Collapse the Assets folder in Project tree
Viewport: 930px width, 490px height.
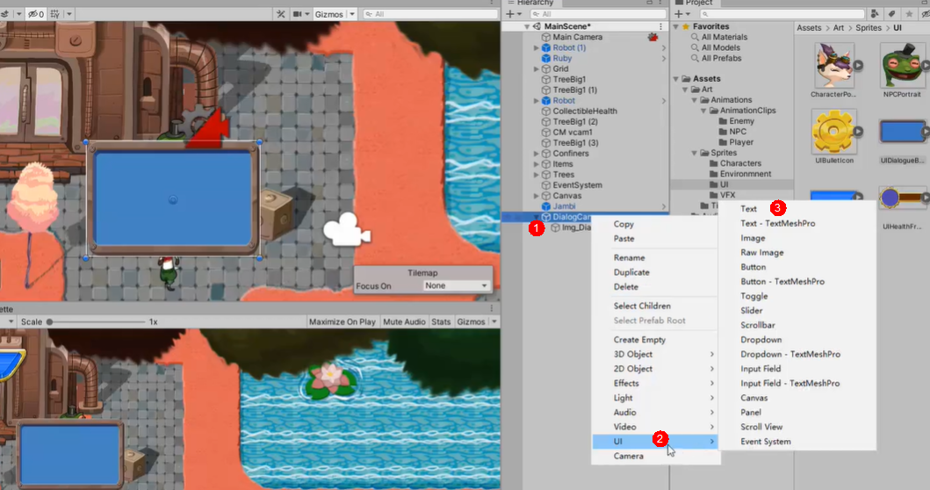pos(676,79)
